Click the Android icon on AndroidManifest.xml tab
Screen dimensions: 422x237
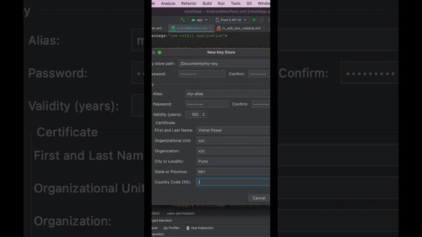click(173, 28)
